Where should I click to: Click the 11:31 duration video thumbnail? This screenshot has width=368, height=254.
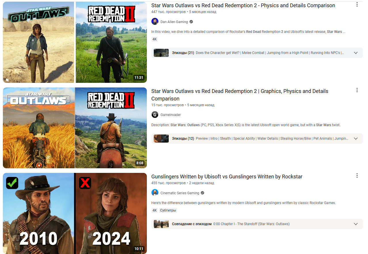(x=75, y=42)
